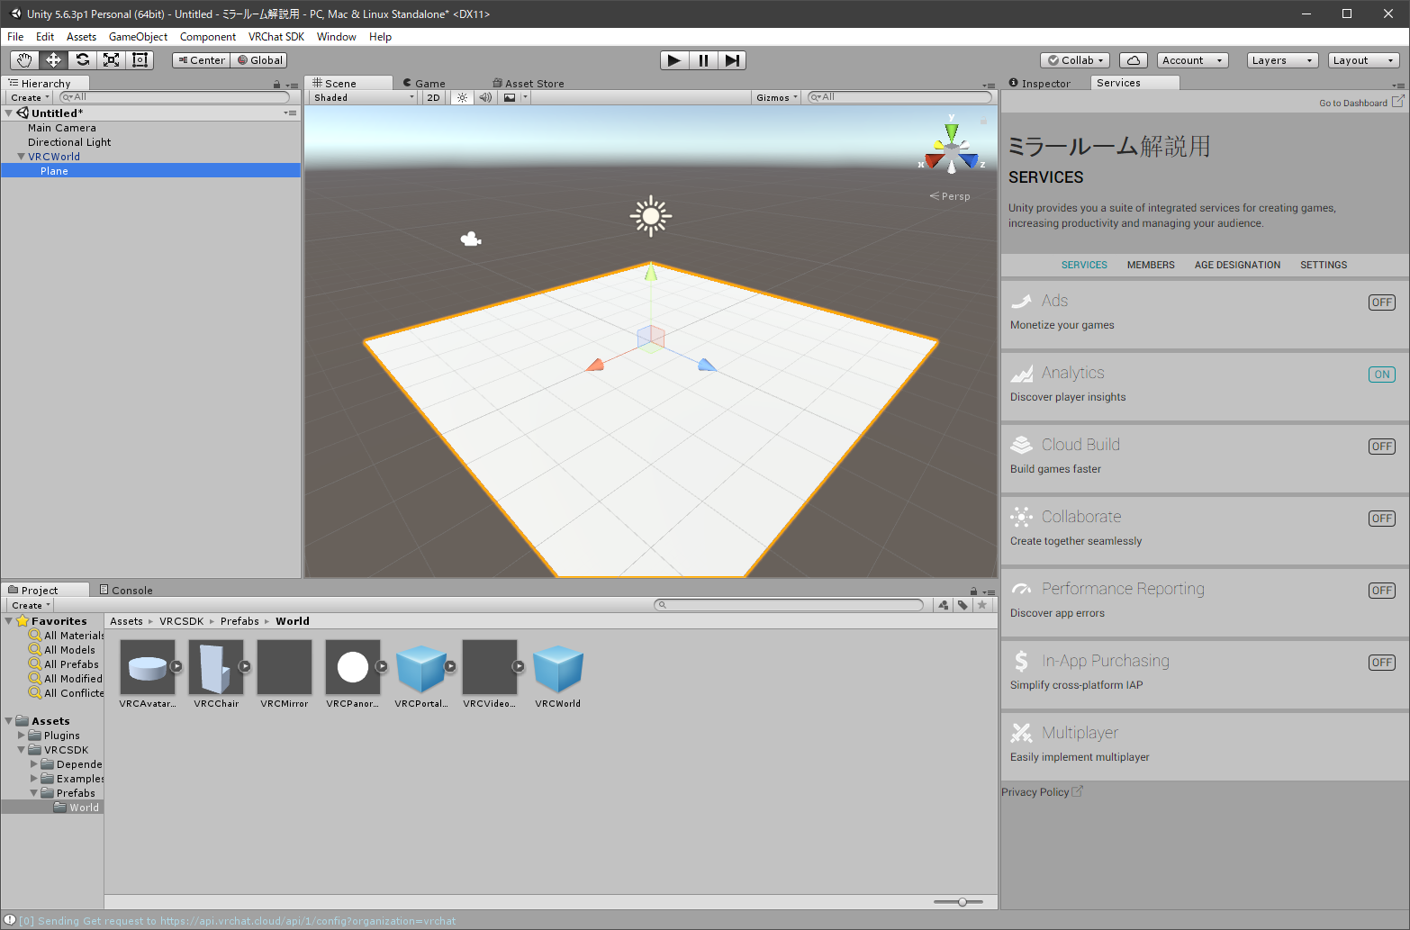Disable Analytics service toggle
Viewport: 1410px width, 930px height.
(1382, 375)
